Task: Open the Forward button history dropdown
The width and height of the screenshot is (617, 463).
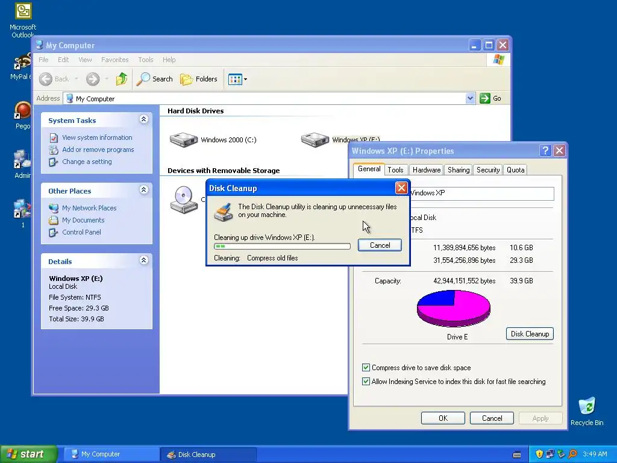Action: pyautogui.click(x=107, y=79)
